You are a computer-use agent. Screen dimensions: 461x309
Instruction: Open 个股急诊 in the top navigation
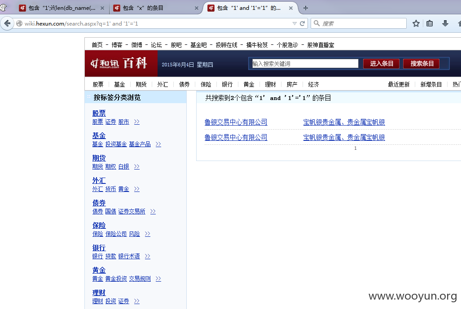click(x=287, y=45)
